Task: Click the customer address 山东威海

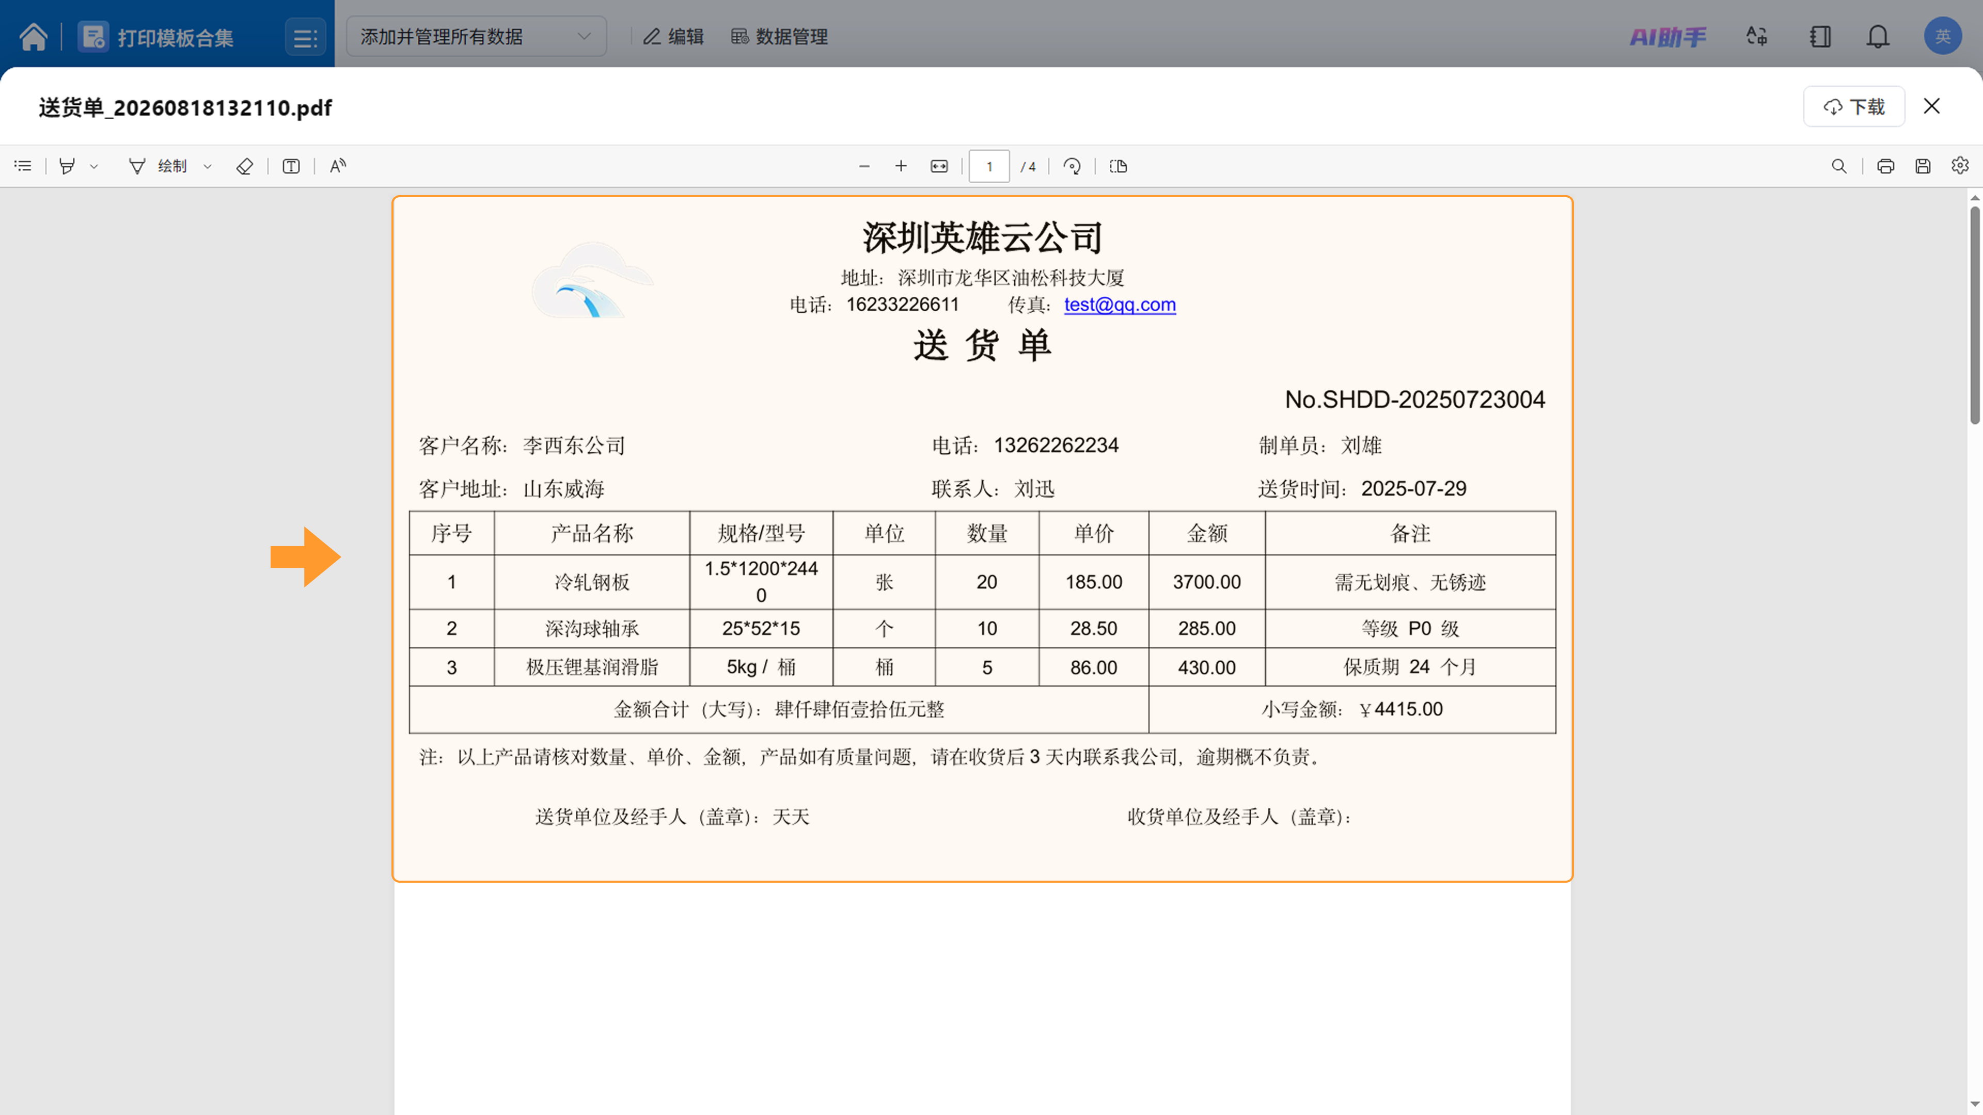Action: (564, 489)
